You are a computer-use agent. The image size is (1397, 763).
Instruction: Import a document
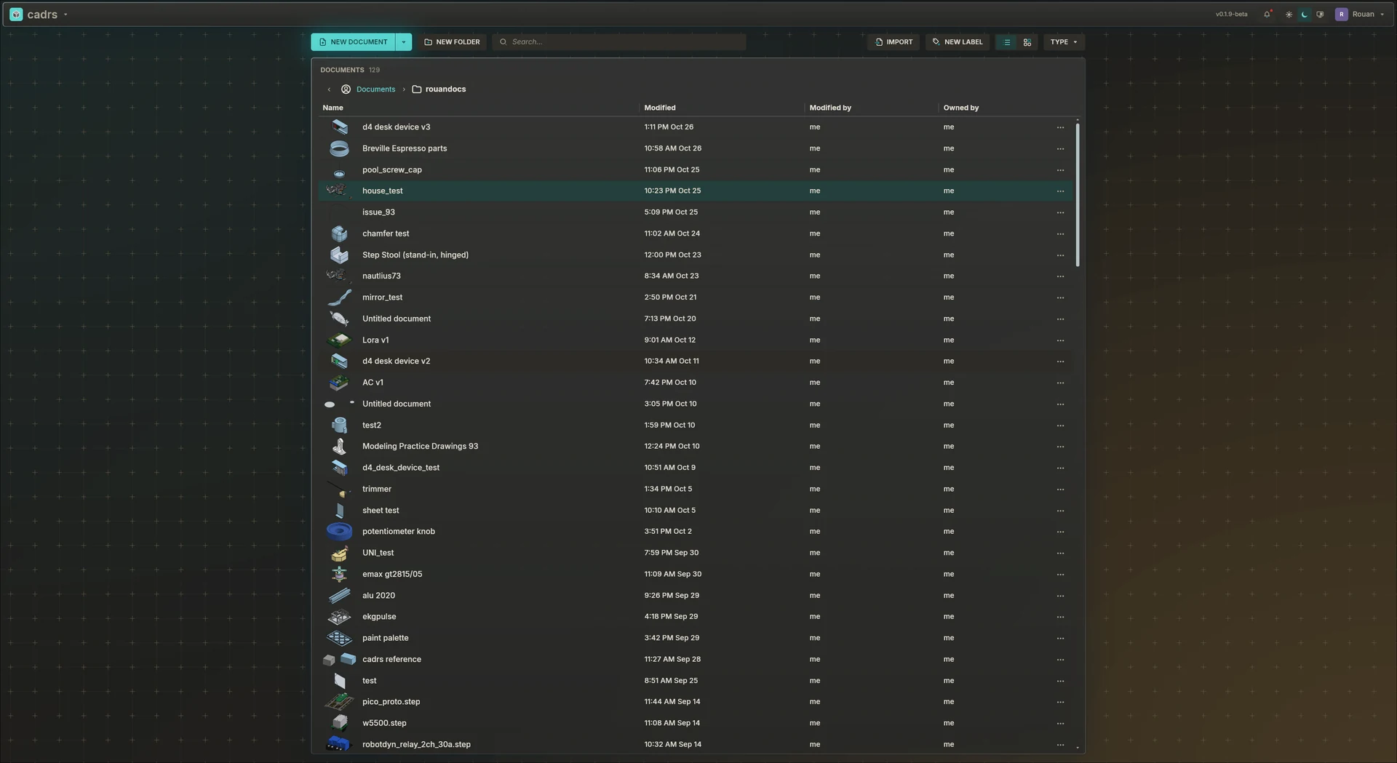893,42
